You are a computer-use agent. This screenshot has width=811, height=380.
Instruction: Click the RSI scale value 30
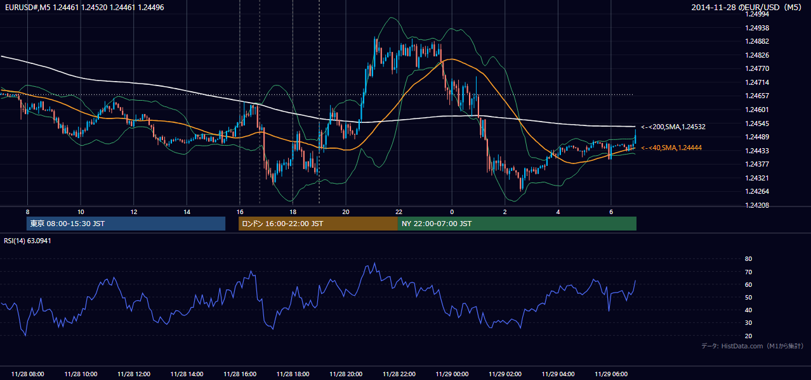click(x=748, y=323)
